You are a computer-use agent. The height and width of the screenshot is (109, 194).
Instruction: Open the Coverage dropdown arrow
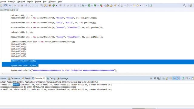pos(98,5)
